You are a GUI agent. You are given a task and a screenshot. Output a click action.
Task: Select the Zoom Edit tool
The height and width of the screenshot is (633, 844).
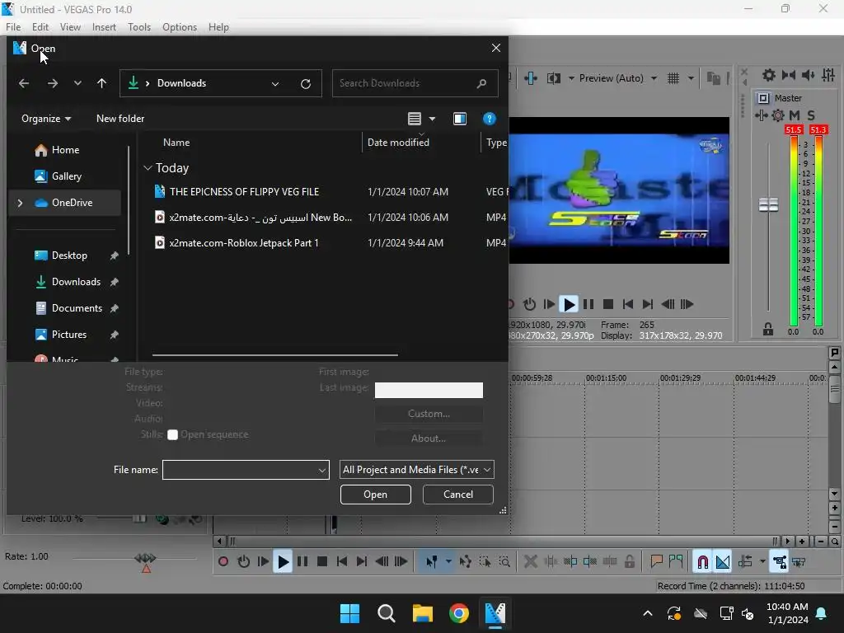[x=504, y=562]
